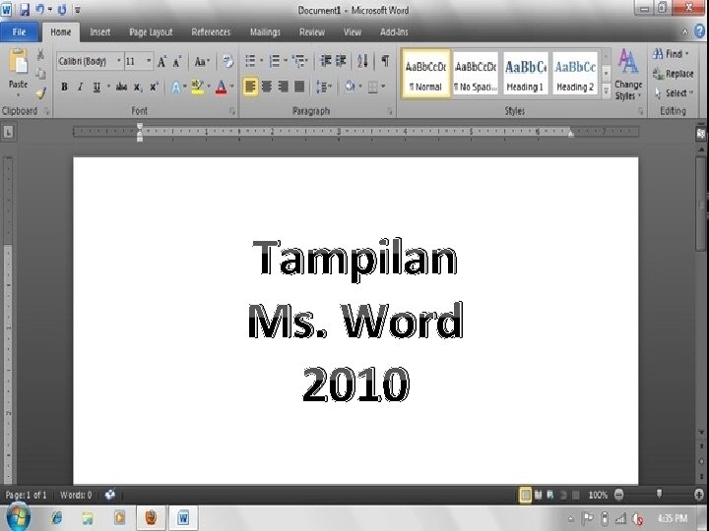Click the Zoom In plus button
Image resolution: width=709 pixels, height=531 pixels.
(x=699, y=495)
